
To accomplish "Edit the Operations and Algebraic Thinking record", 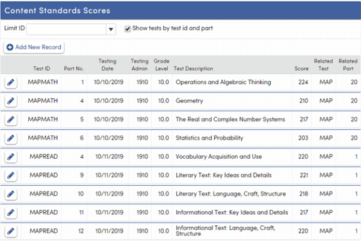I will coord(11,82).
